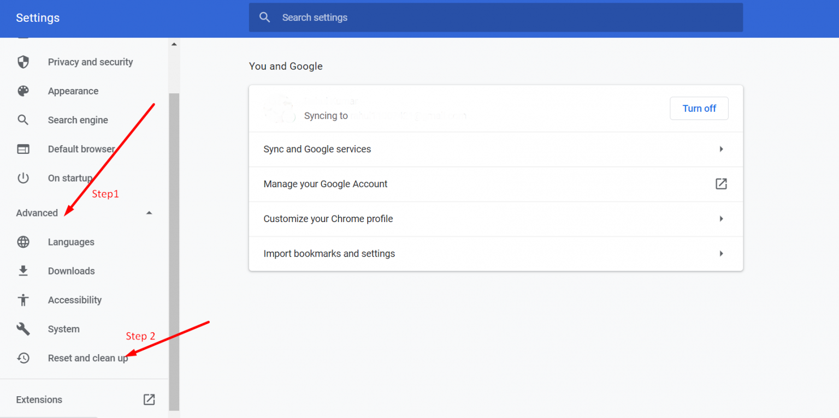
Task: Open System settings via the wrench icon
Action: tap(23, 329)
